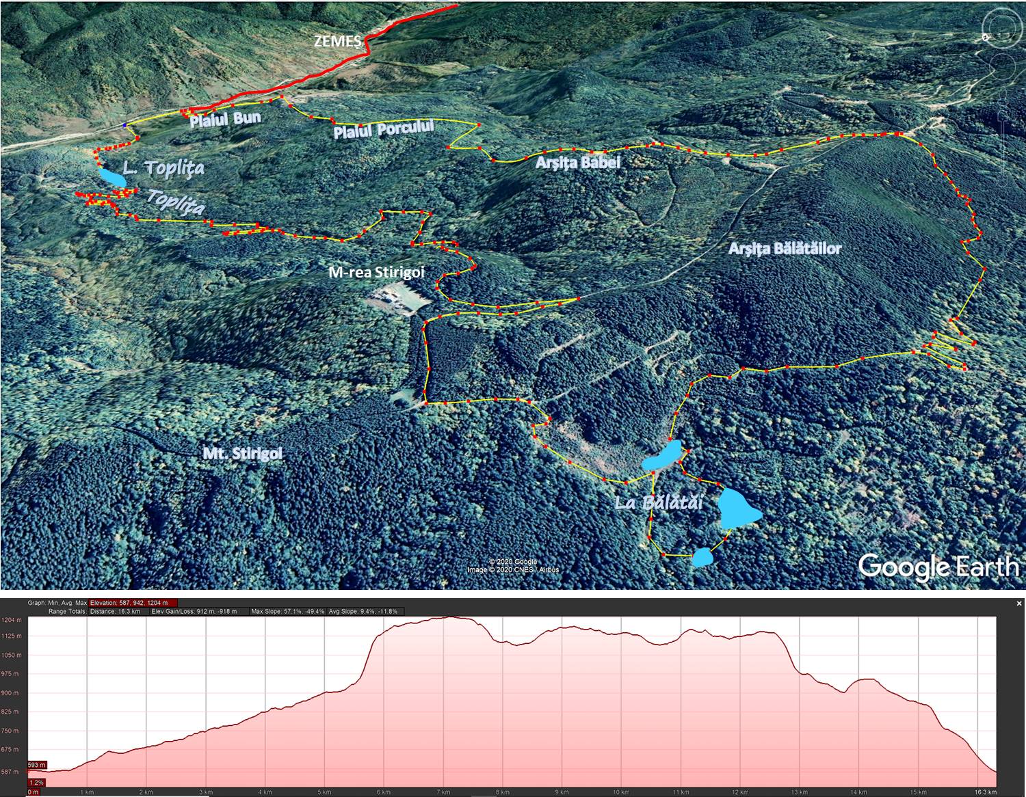Click the move joystick circle control
The width and height of the screenshot is (1026, 797).
(1001, 67)
